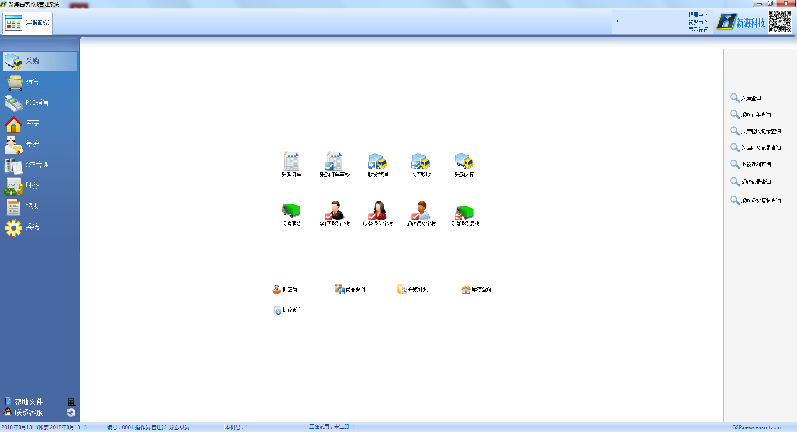Open 经理退货审核 manager return audit

335,214
